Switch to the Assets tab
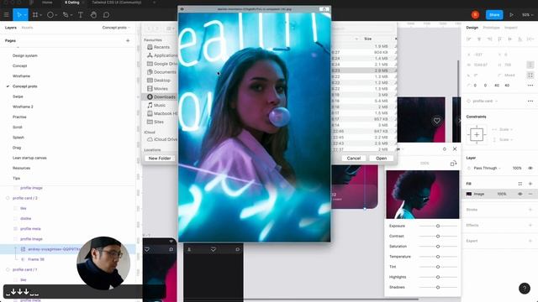Screen dimensions: 538x302 pos(27,28)
